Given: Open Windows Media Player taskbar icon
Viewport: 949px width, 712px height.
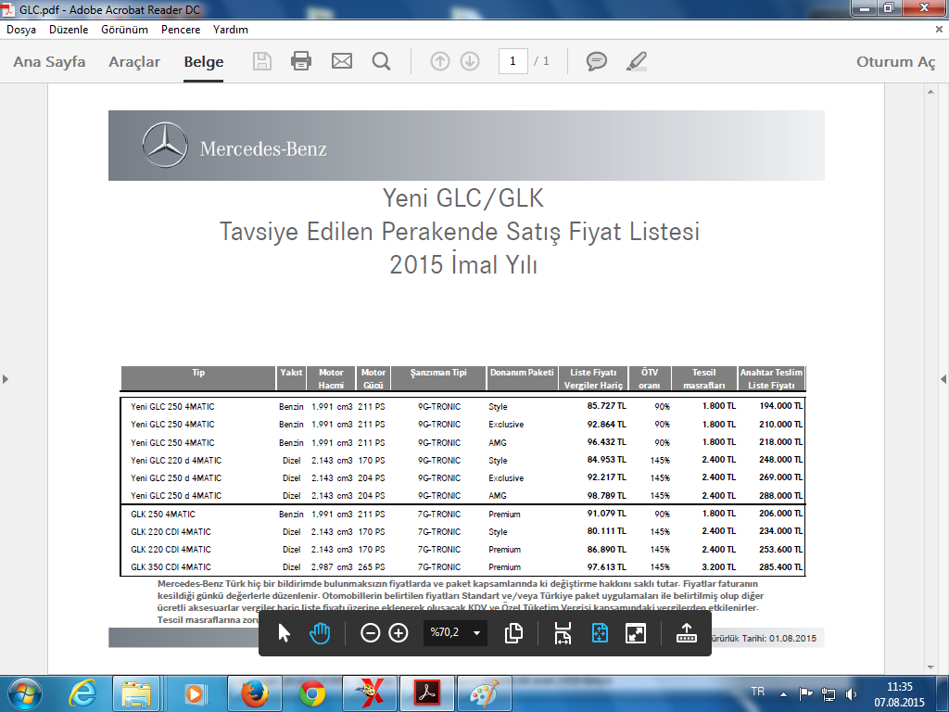Looking at the screenshot, I should [195, 693].
